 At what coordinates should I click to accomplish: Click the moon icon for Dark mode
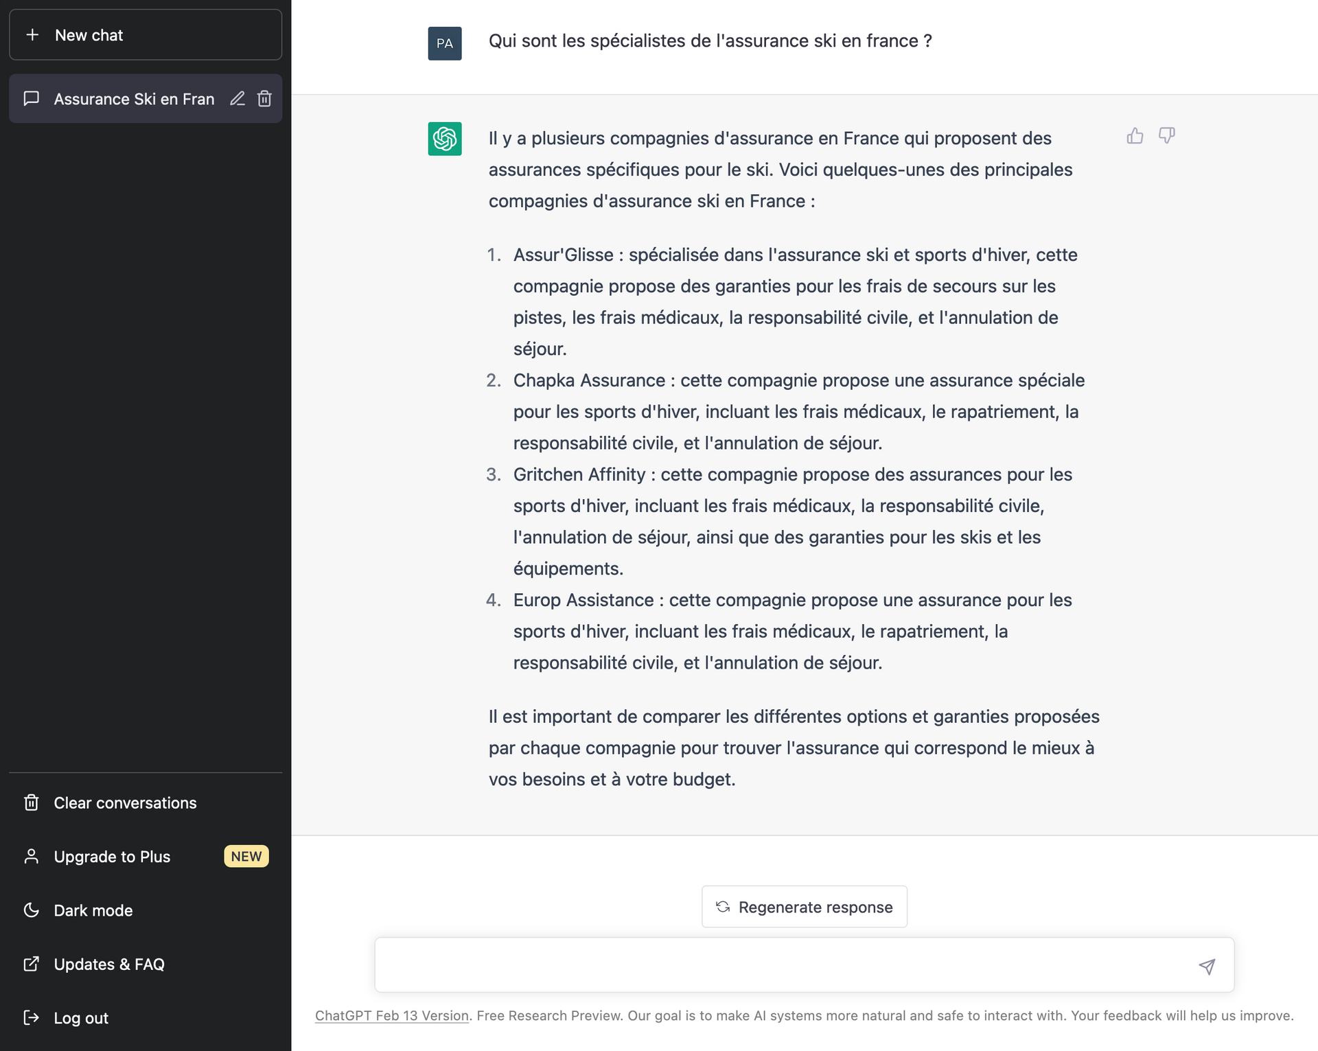click(32, 910)
